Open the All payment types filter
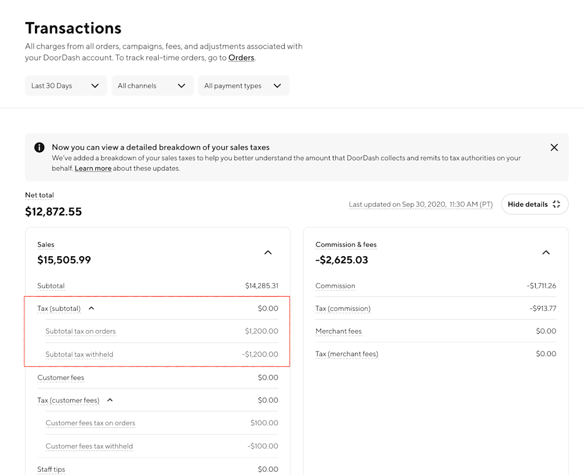Viewport: 584px width, 475px height. tap(243, 85)
